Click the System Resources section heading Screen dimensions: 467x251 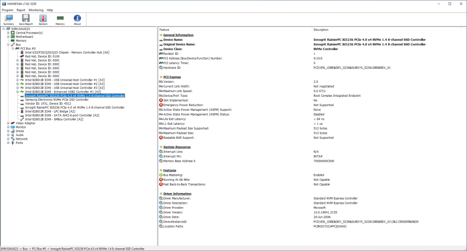click(177, 147)
